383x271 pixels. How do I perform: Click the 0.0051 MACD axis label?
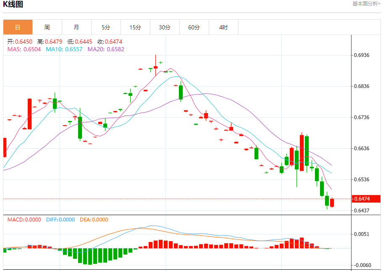[x=362, y=234]
